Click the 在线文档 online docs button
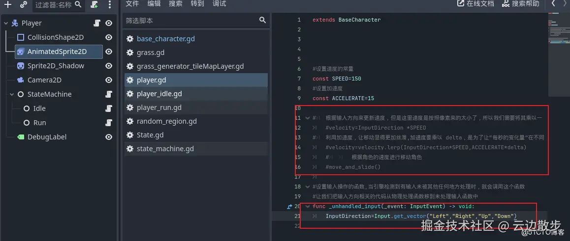The image size is (570, 241). [475, 4]
